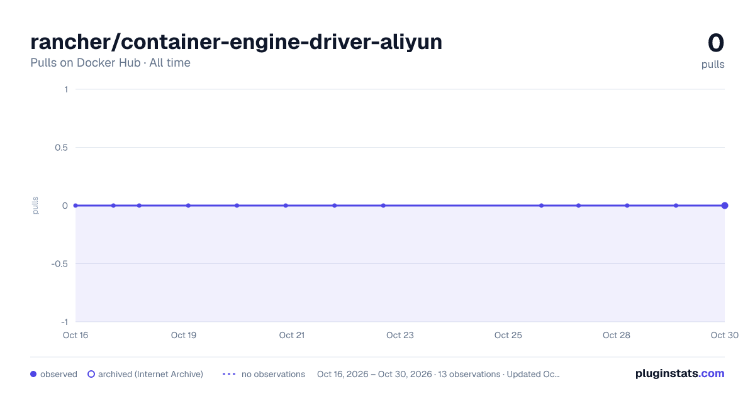The height and width of the screenshot is (396, 755).
Task: Click the y-axis label -1
Action: pyautogui.click(x=64, y=322)
